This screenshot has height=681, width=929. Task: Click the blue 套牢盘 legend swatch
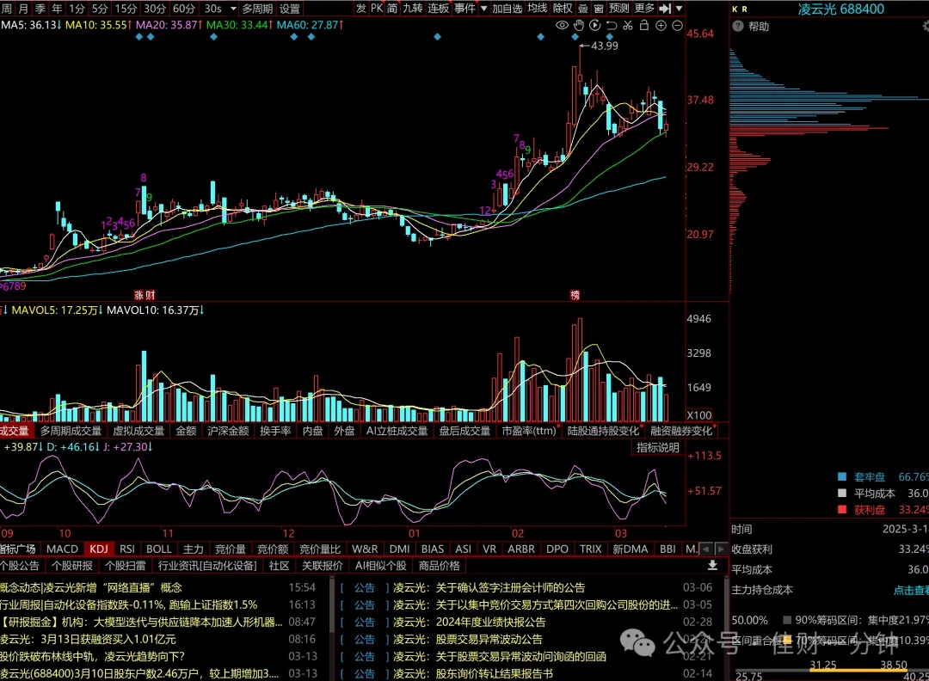click(x=842, y=476)
